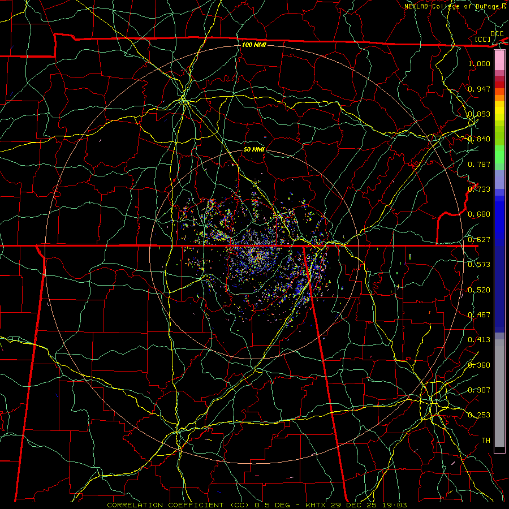The height and width of the screenshot is (509, 509).
Task: Click the "KHTX" radar site identifier
Action: tap(316, 505)
